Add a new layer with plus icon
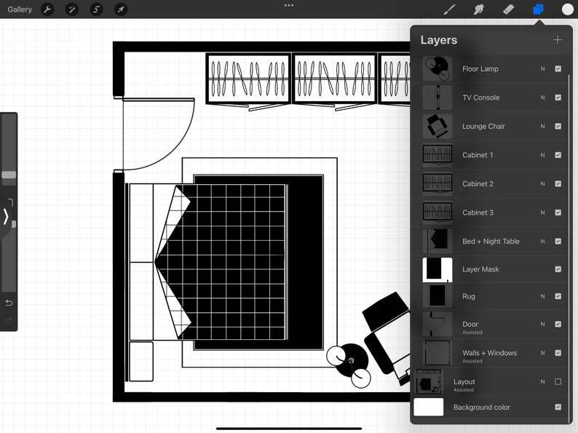Screen dimensions: 578x433 tap(558, 40)
